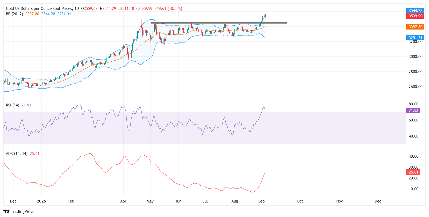Click the Apr label on time axis
Viewport: 429px width, 217px height.
(123, 201)
